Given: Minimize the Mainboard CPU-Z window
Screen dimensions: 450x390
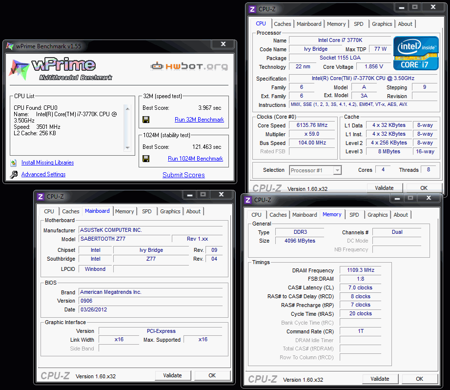Looking at the screenshot, I should tap(190, 195).
